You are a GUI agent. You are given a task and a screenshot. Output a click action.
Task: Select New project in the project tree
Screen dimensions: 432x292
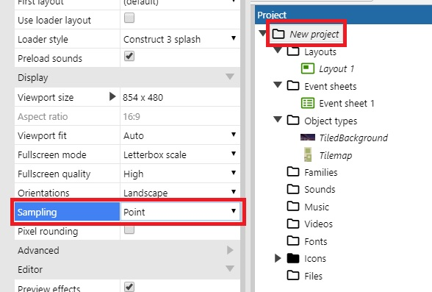314,34
